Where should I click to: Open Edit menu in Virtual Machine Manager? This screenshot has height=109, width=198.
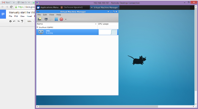(x=45, y=15)
